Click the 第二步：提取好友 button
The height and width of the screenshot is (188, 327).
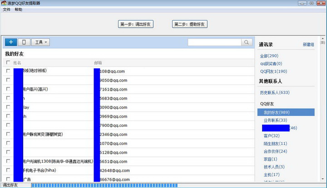point(189,24)
